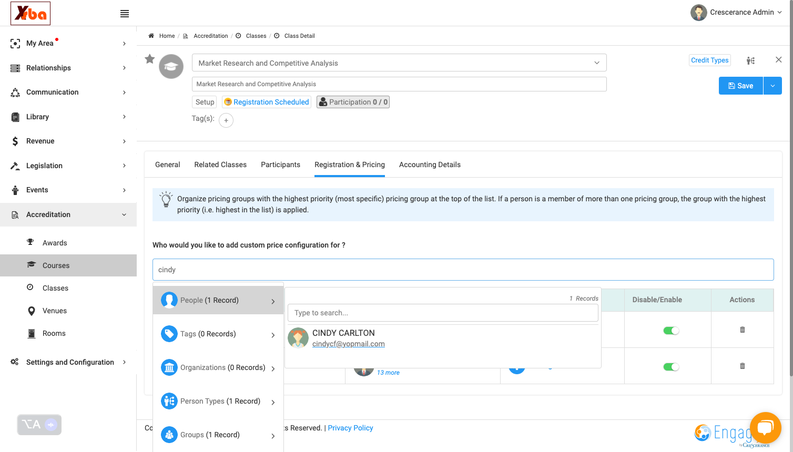Screen dimensions: 793x452
Task: Switch to the Related Classes tab
Action: [x=220, y=165]
